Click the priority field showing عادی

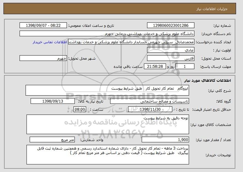click(x=171, y=50)
